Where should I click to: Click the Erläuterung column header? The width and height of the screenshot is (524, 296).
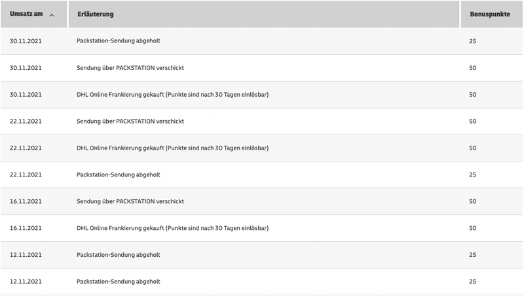pos(96,14)
